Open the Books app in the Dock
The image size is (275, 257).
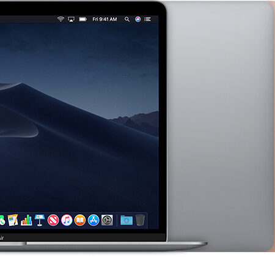80,220
